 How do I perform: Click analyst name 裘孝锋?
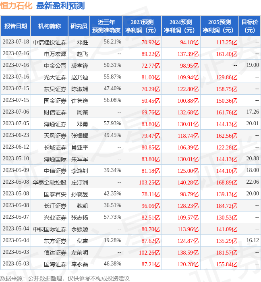(80, 66)
